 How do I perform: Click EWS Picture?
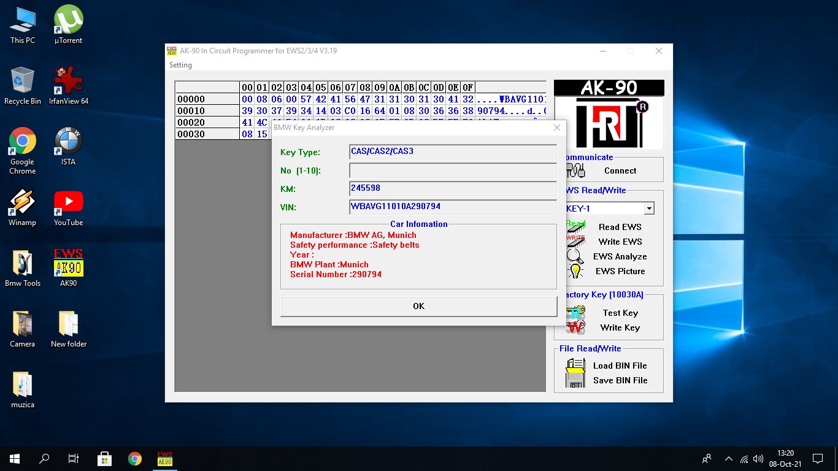tap(620, 271)
